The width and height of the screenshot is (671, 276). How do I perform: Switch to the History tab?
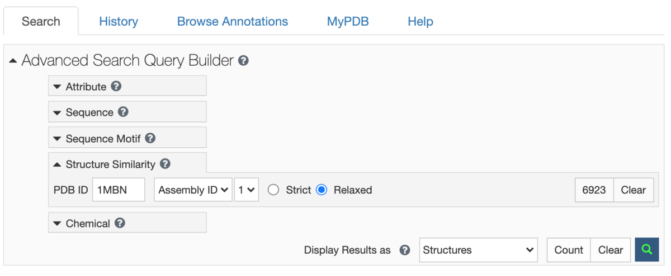coord(119,22)
